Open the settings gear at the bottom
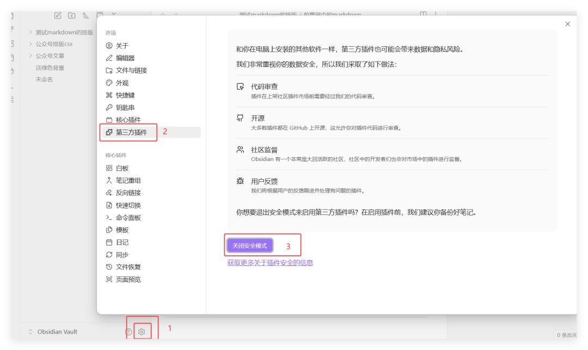The width and height of the screenshot is (588, 350). point(142,331)
